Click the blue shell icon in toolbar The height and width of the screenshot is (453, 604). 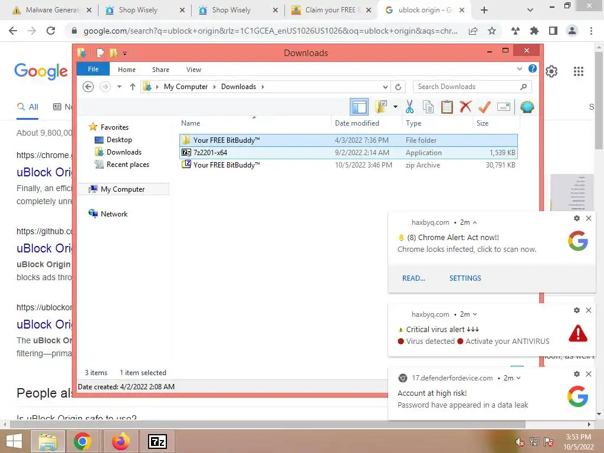pos(527,107)
